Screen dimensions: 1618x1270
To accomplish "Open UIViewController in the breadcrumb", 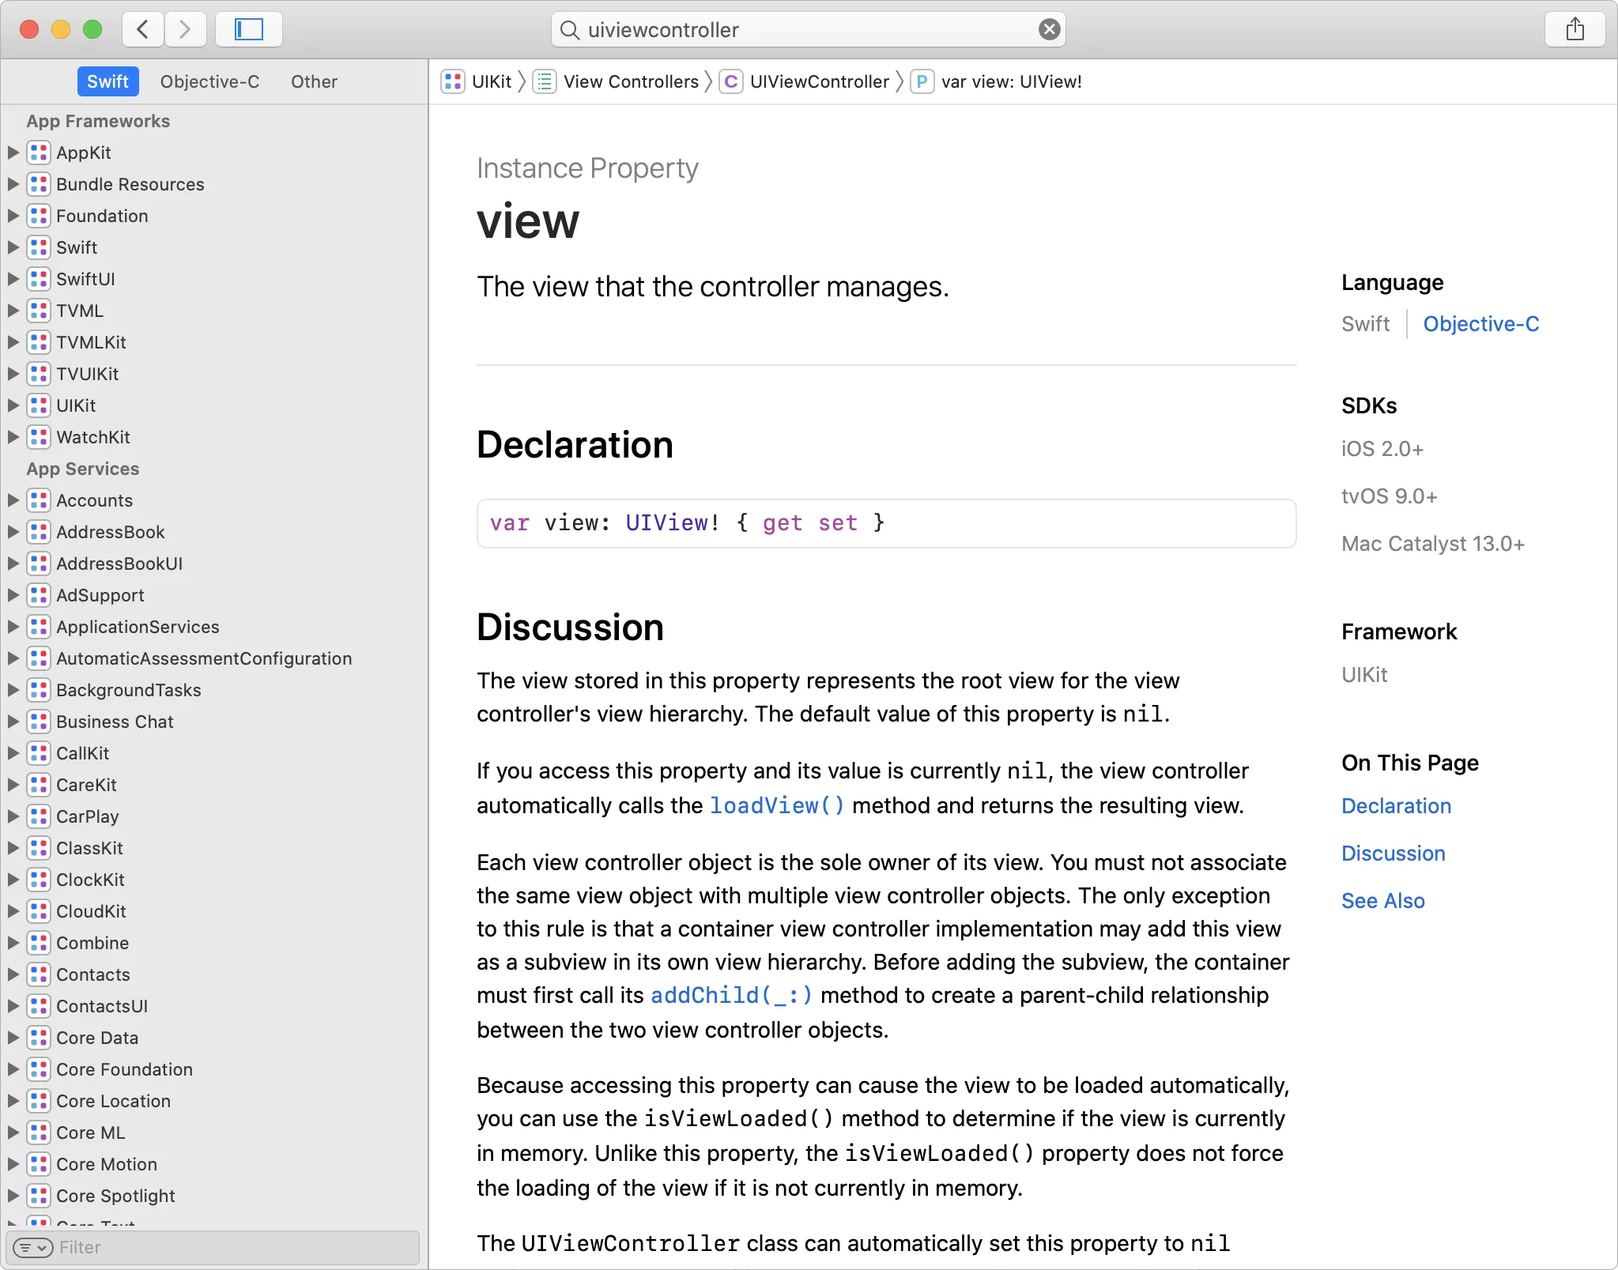I will coord(820,81).
